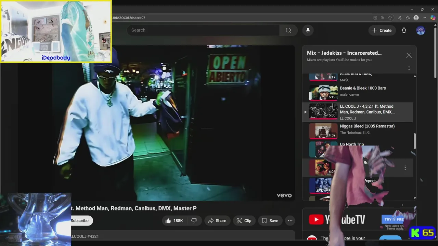Image resolution: width=438 pixels, height=246 pixels.
Task: Focus the YouTube Search field
Action: click(203, 30)
